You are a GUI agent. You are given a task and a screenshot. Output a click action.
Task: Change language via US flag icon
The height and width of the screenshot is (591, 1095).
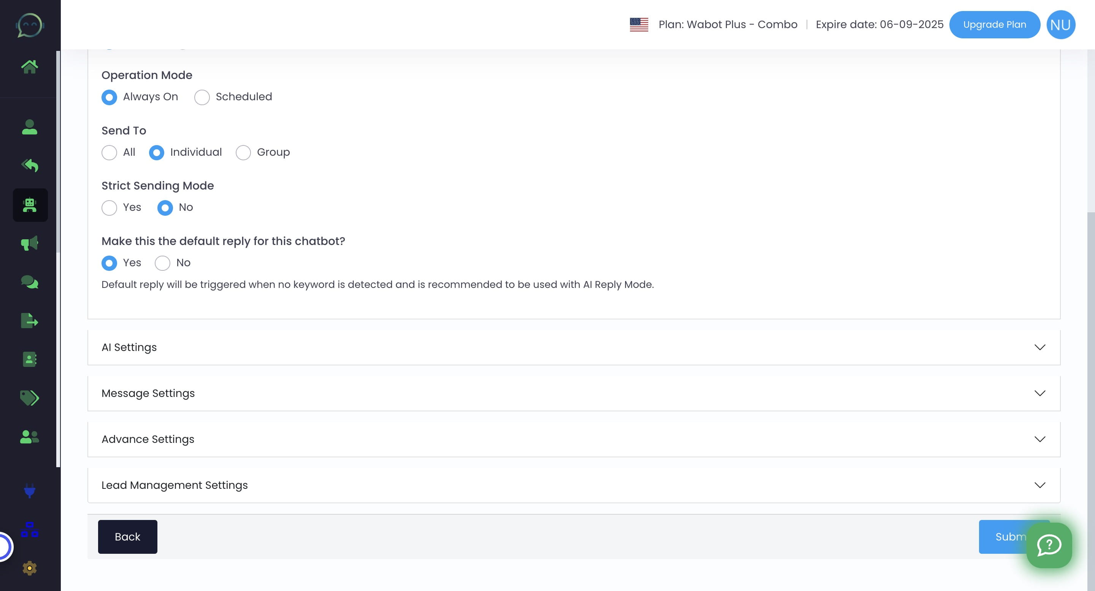tap(639, 25)
